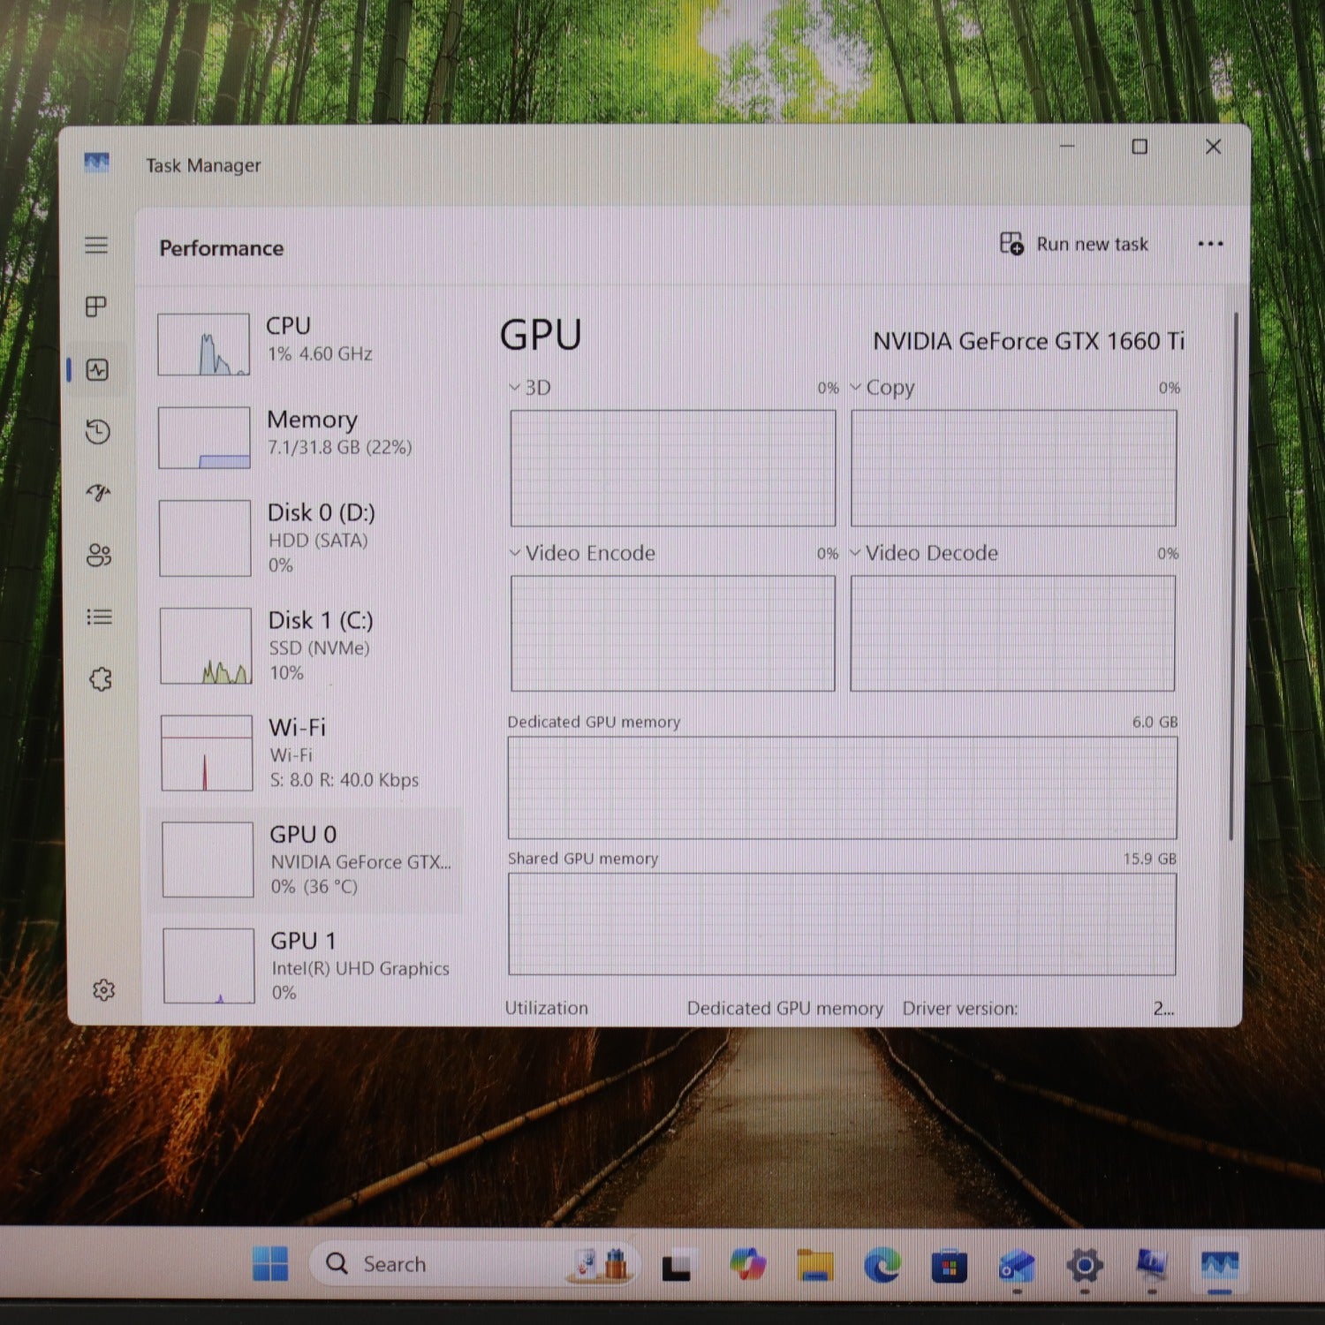Click the "1% 4.60 GHz" CPU text
The image size is (1325, 1325).
tap(319, 353)
